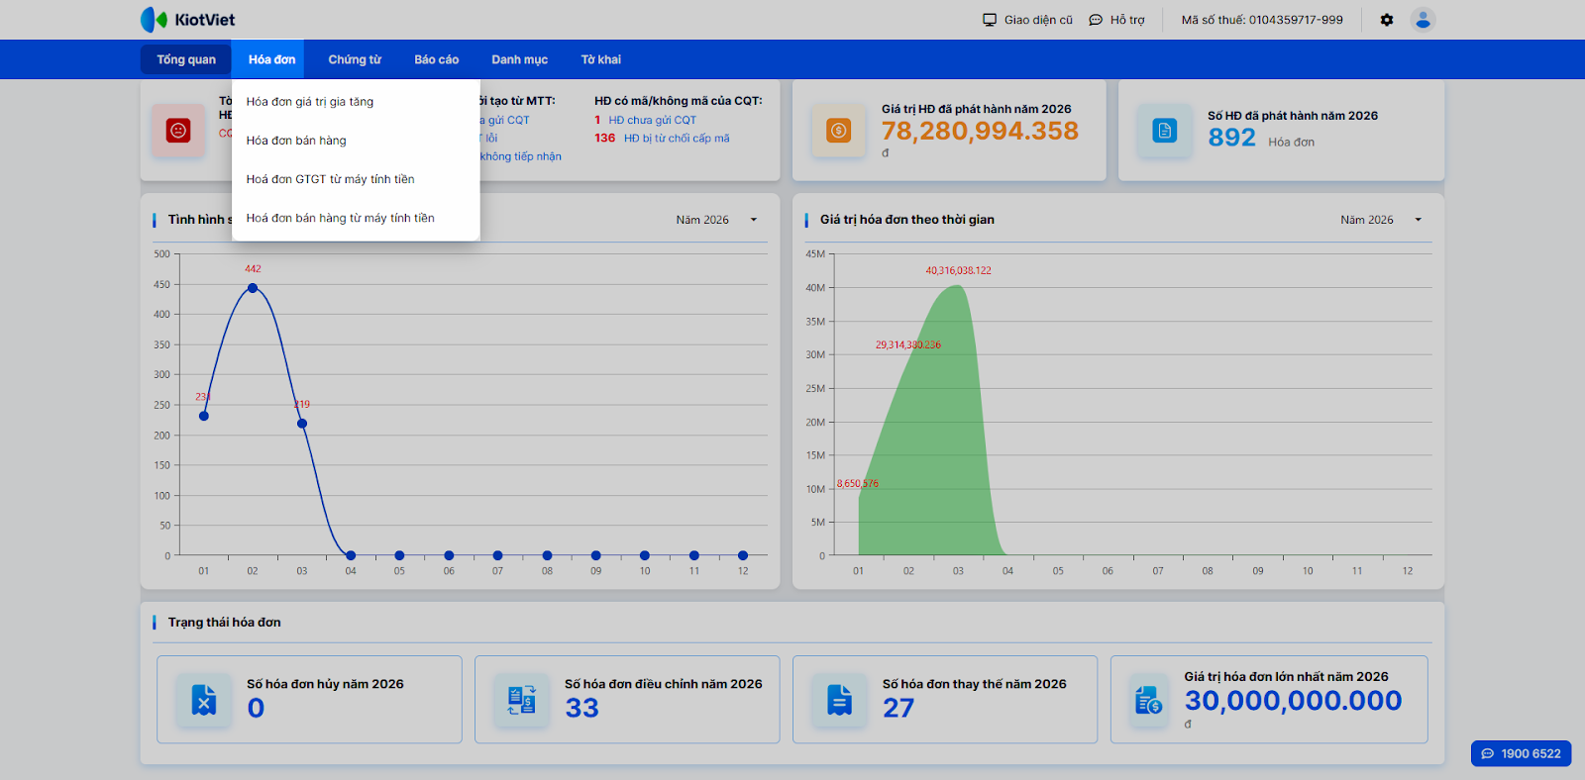This screenshot has height=780, width=1585.
Task: Click the 442 data point on line chart
Action: click(253, 288)
